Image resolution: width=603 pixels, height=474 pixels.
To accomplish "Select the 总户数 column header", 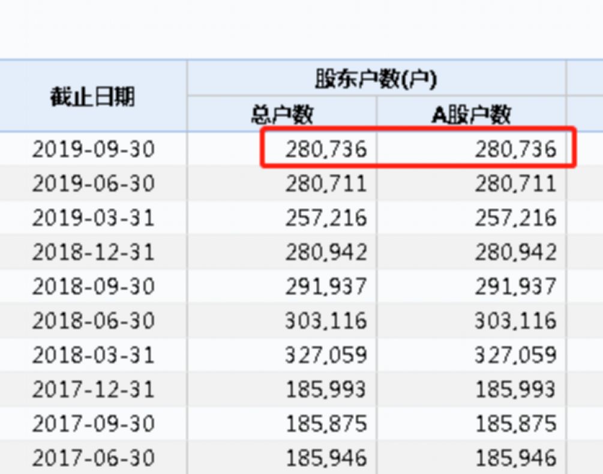I will (282, 115).
